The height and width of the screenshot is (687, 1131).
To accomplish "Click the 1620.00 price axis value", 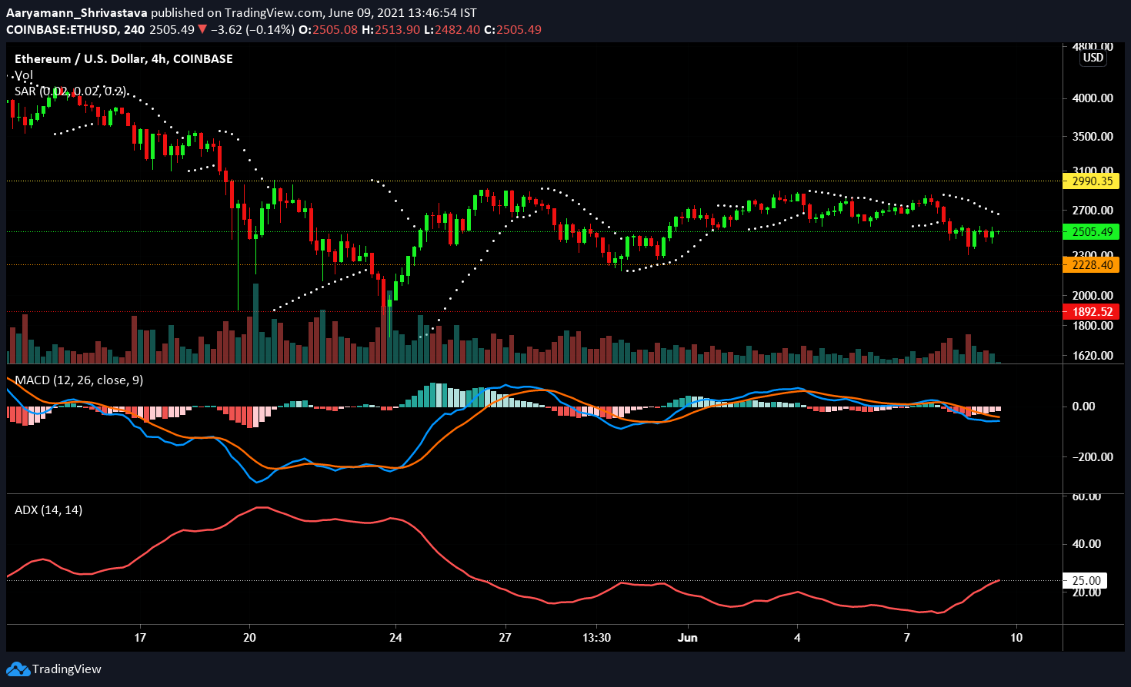I will [1093, 356].
